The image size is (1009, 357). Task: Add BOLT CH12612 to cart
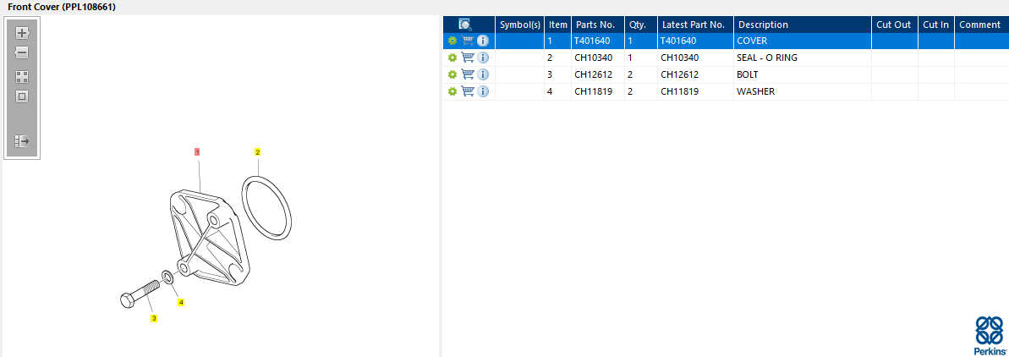tap(468, 74)
